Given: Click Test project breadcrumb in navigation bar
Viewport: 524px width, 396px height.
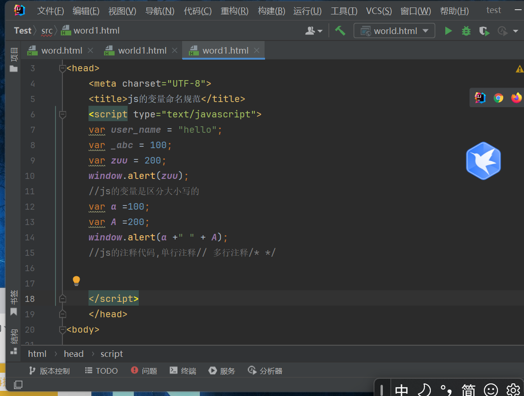Looking at the screenshot, I should (x=22, y=31).
